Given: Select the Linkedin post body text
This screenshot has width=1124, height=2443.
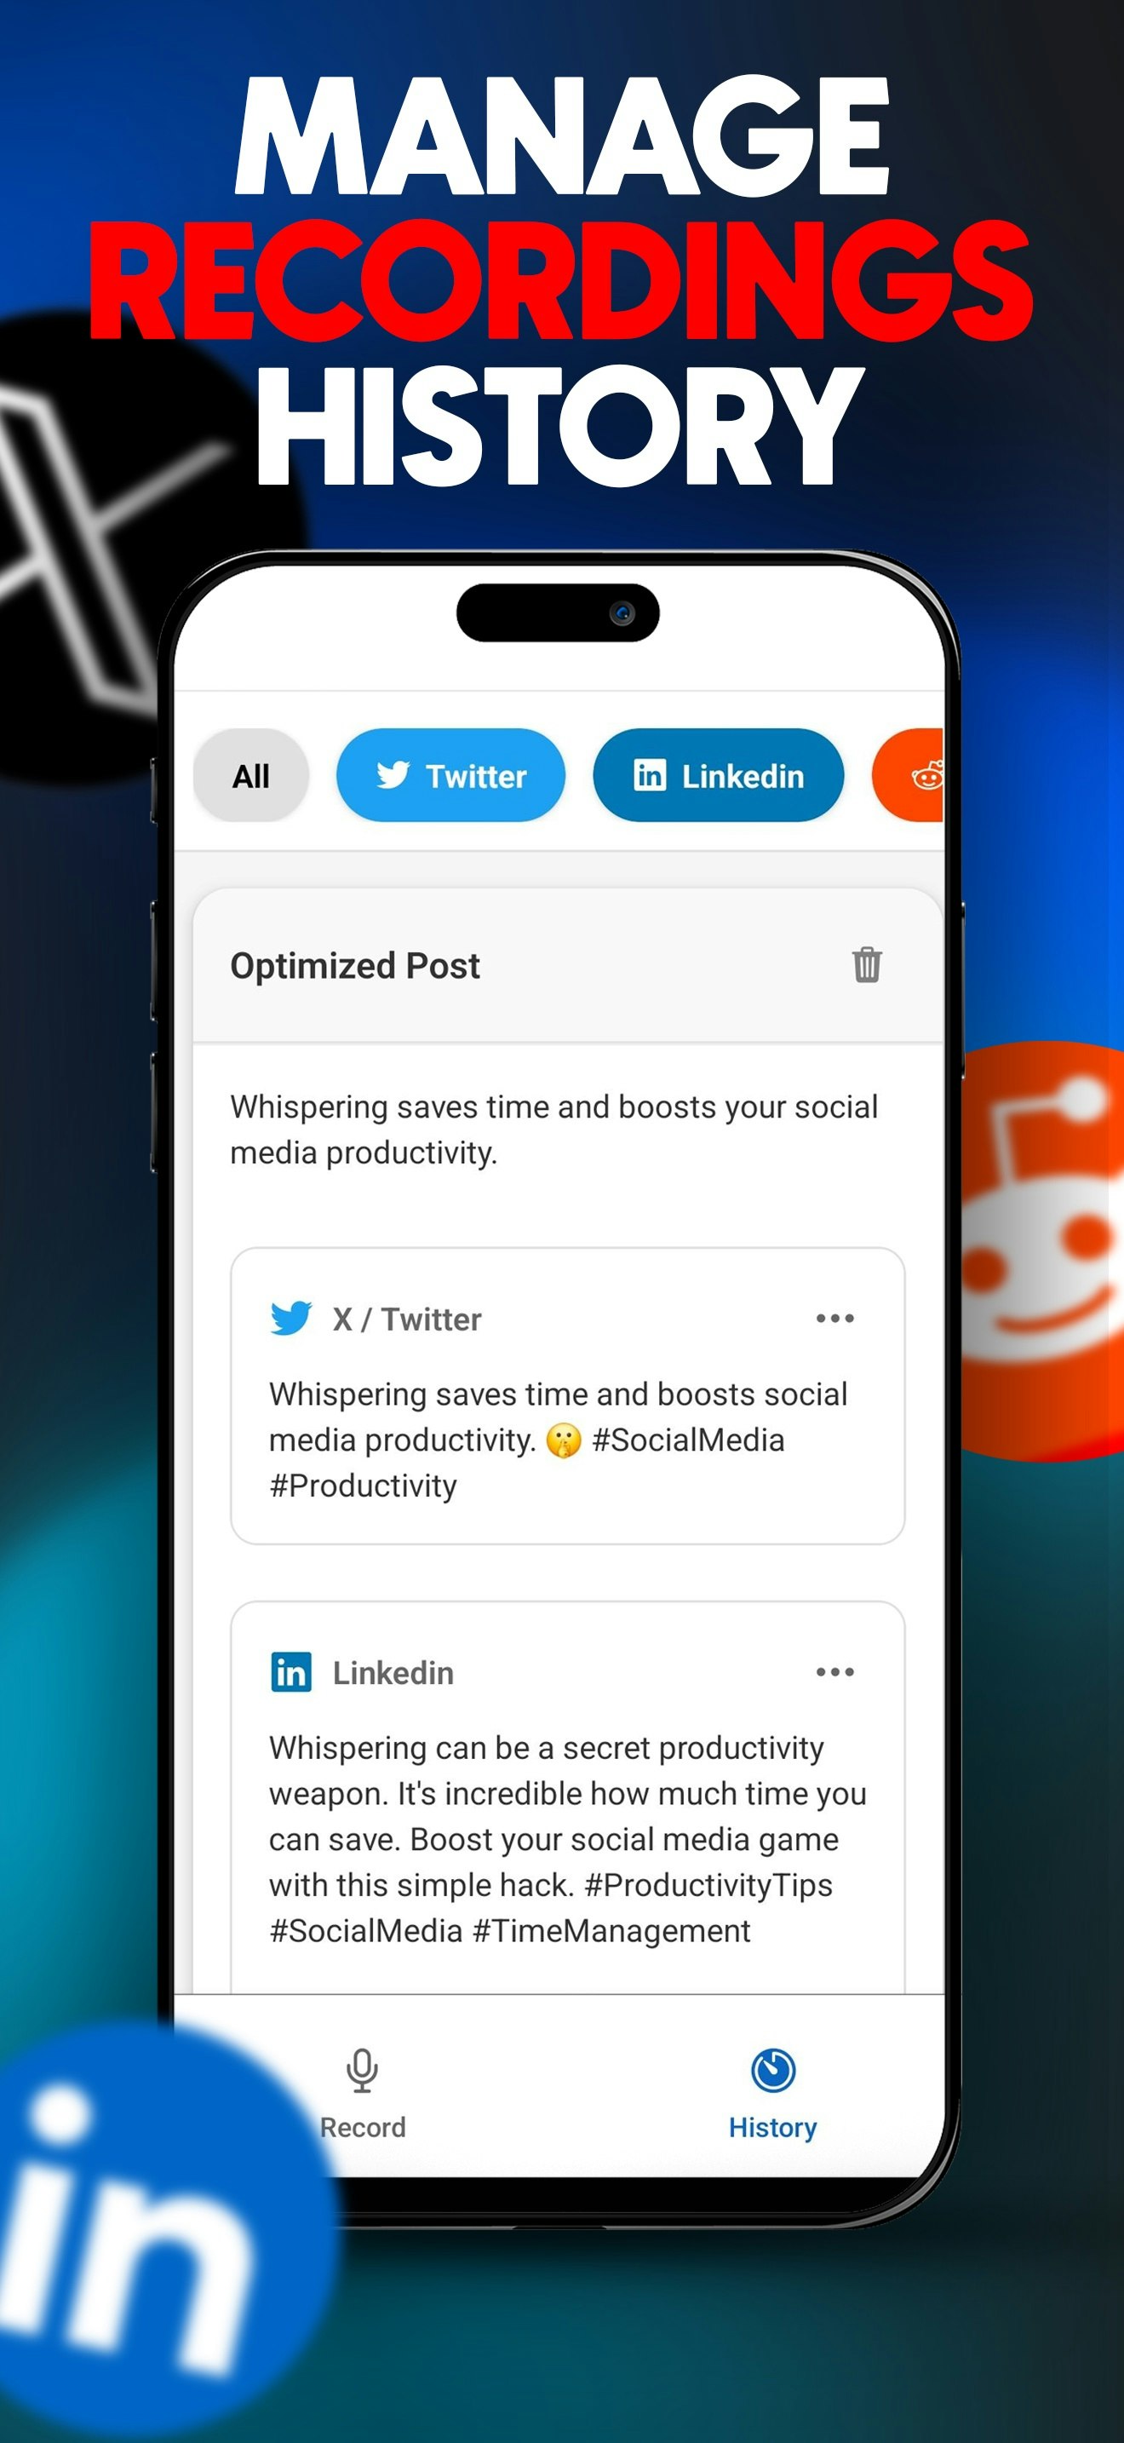Looking at the screenshot, I should click(568, 1839).
